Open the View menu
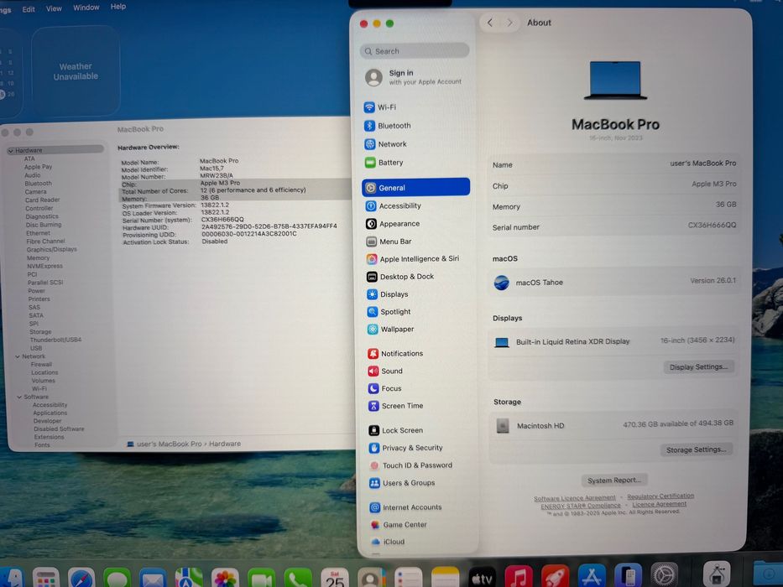Image resolution: width=783 pixels, height=587 pixels. pyautogui.click(x=54, y=8)
